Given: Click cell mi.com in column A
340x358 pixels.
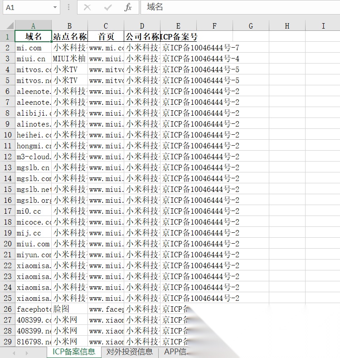Looking at the screenshot, I should [33, 48].
